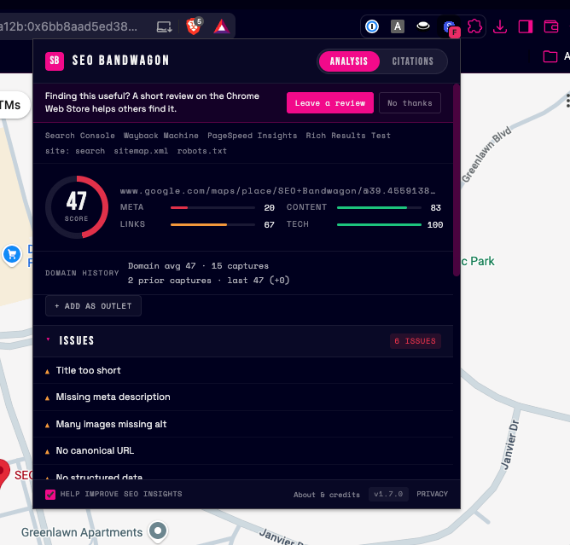The width and height of the screenshot is (570, 545).
Task: Click the Brave Rewards triangle icon
Action: (x=221, y=26)
